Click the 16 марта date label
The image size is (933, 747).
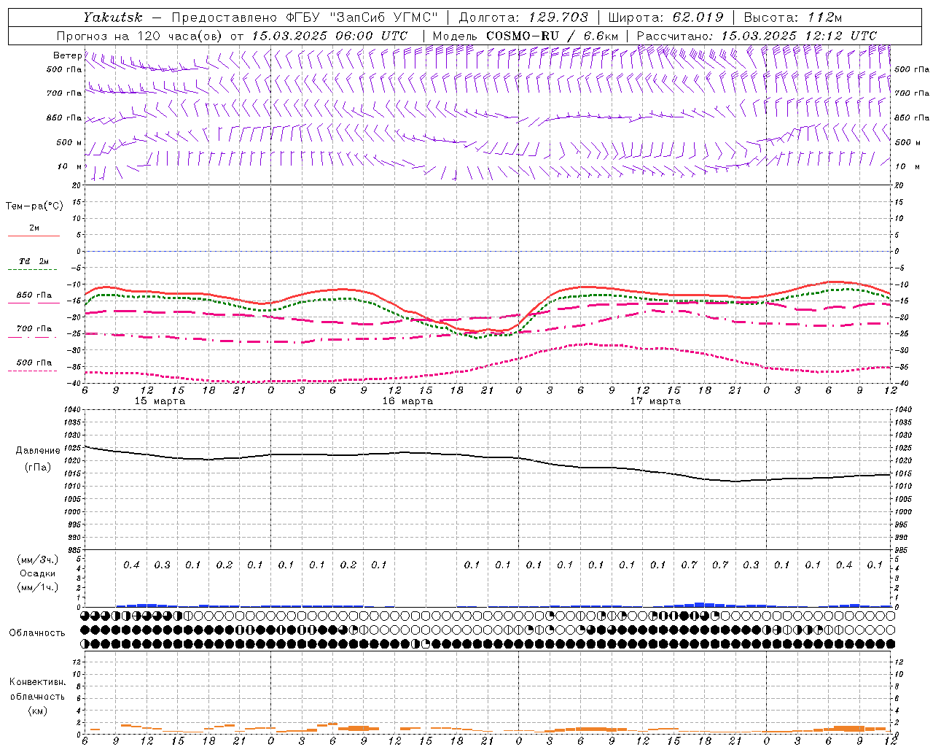407,401
